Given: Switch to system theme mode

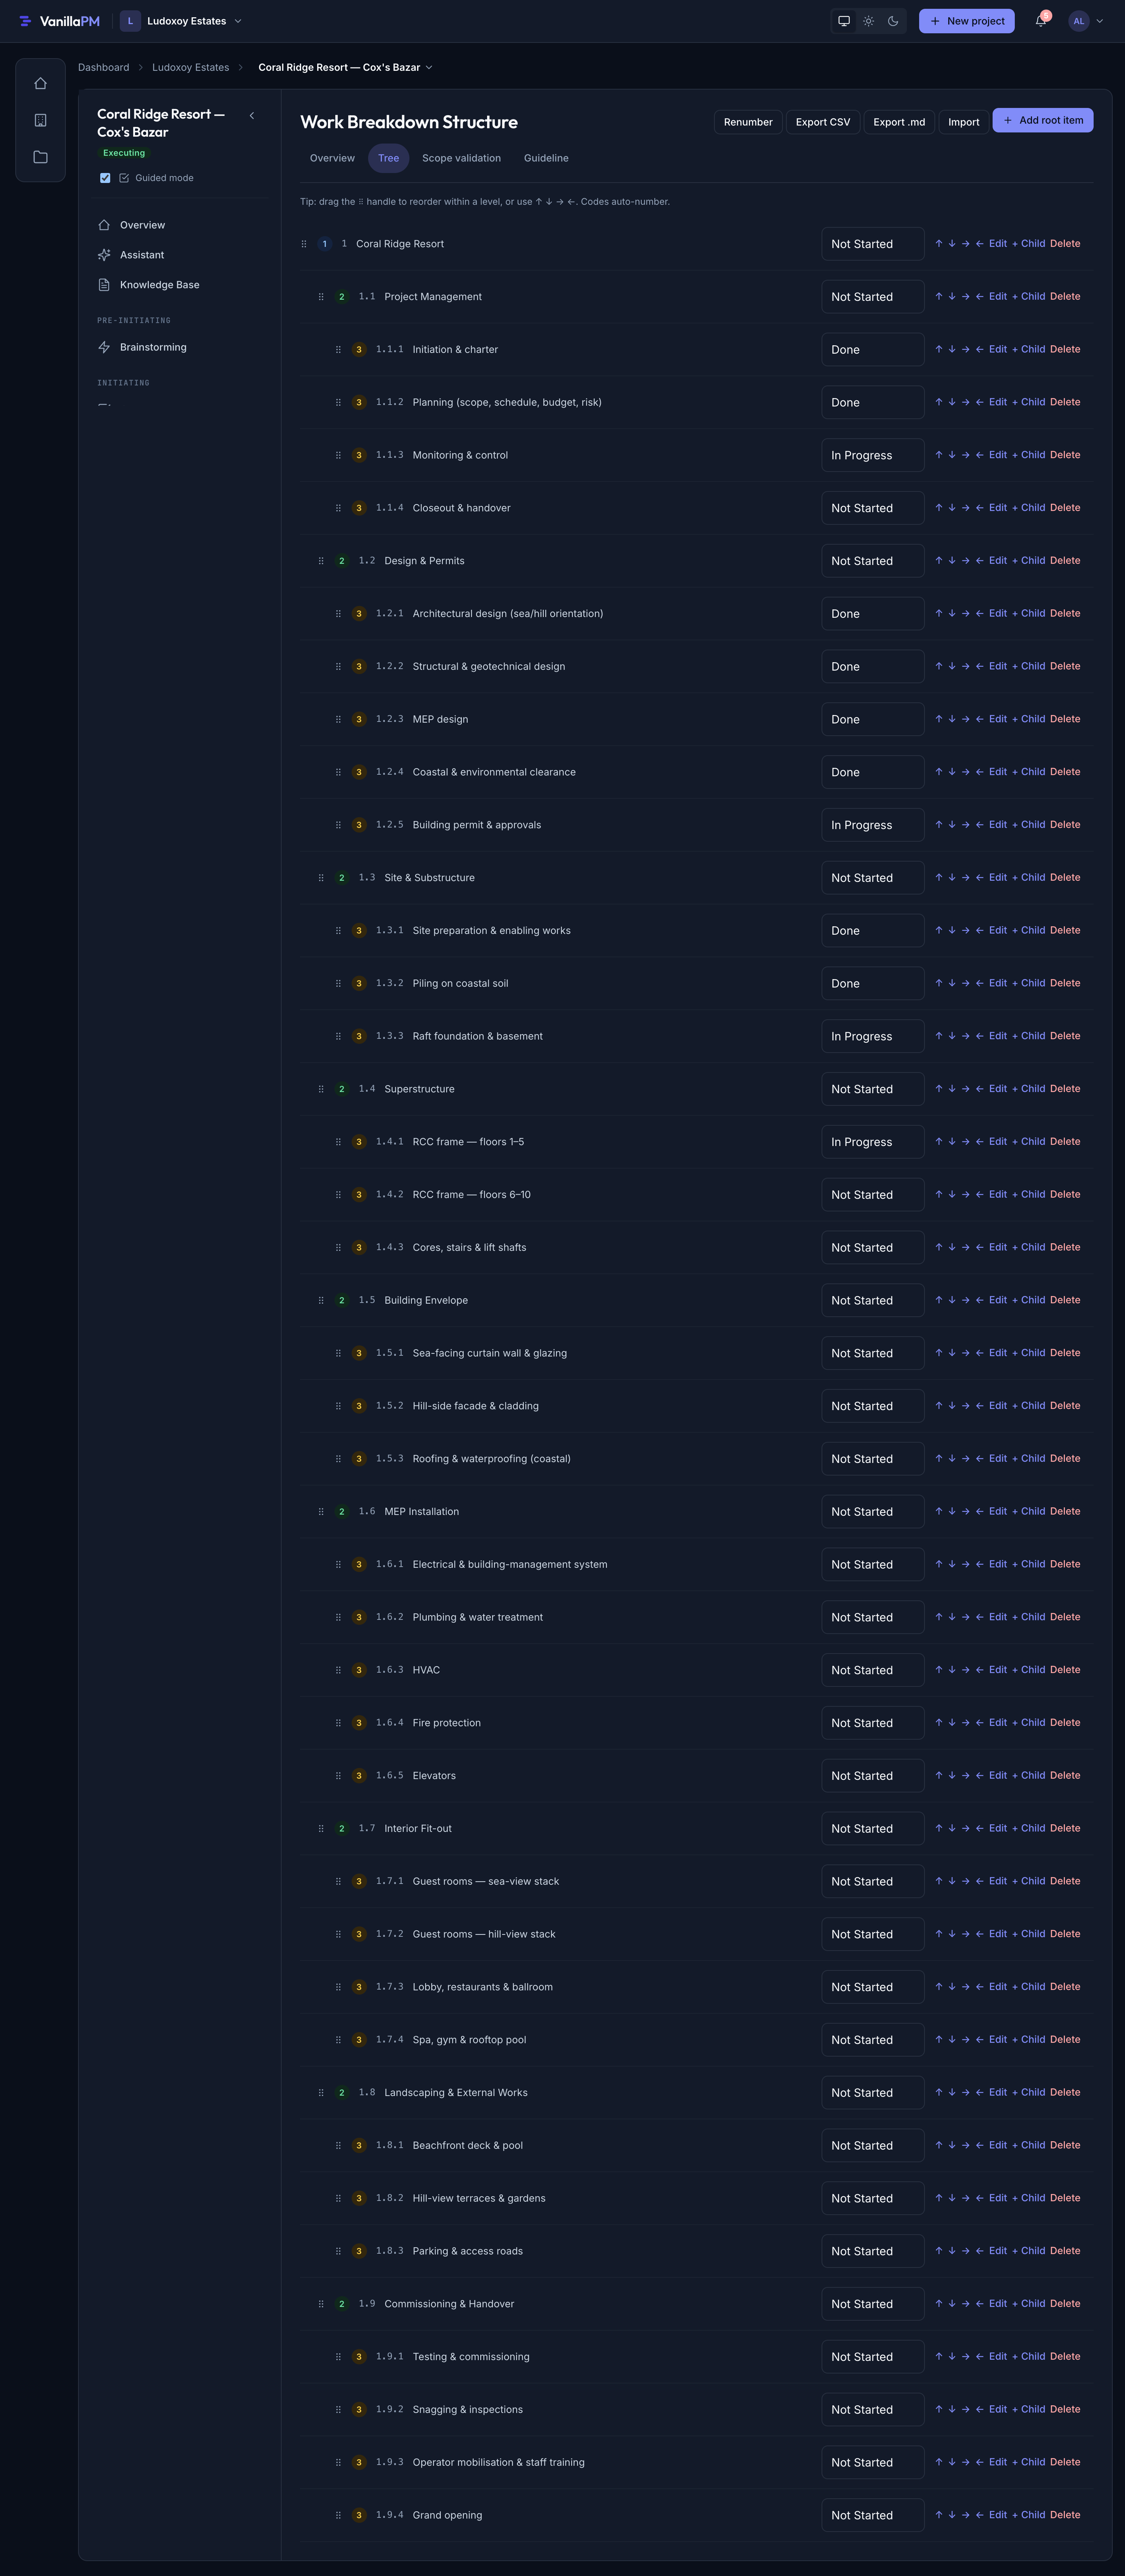Looking at the screenshot, I should click(x=844, y=21).
